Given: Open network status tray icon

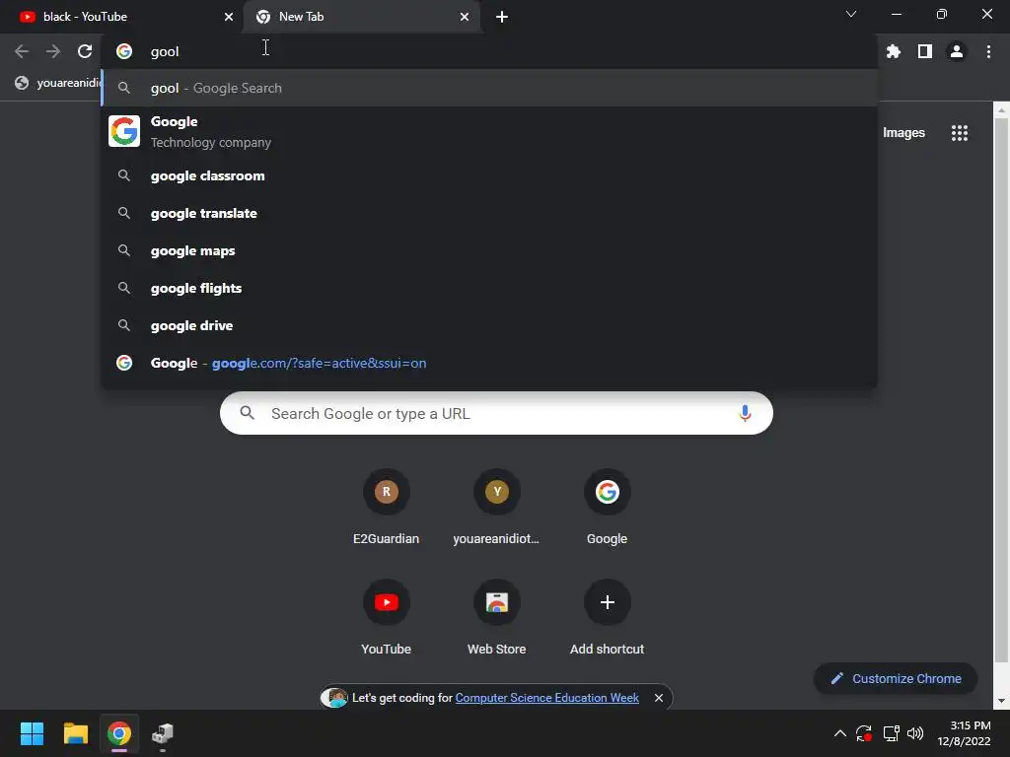Looking at the screenshot, I should [891, 733].
